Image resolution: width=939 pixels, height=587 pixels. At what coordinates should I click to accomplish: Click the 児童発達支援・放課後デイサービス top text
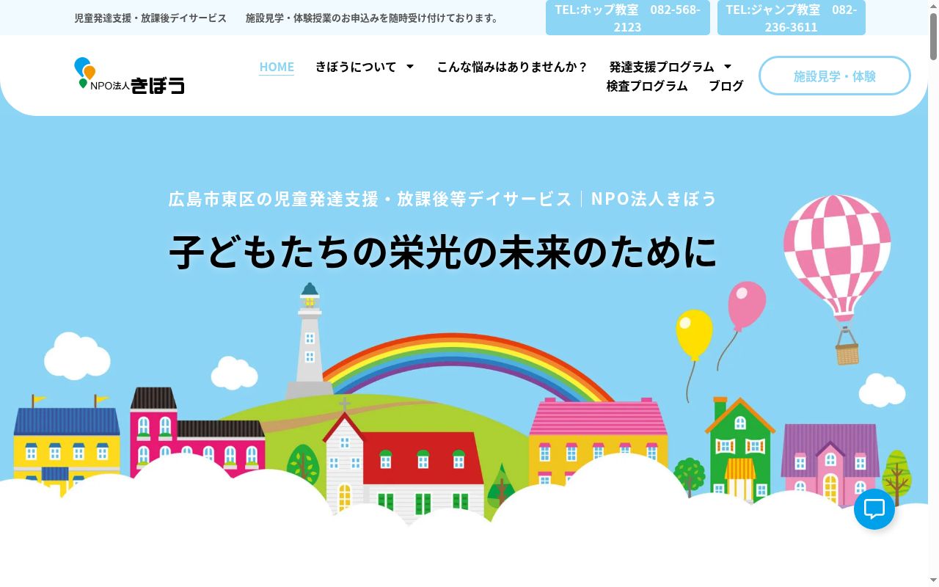point(150,18)
